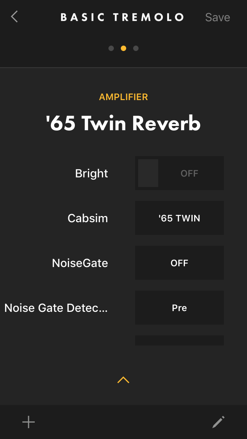Save the Basic Tremolo preset
Viewport: 247px width, 439px height.
tap(217, 17)
